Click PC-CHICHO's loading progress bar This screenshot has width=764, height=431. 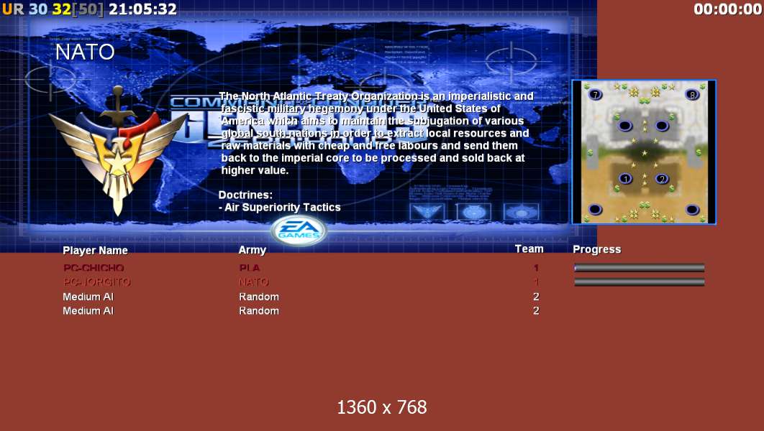pyautogui.click(x=640, y=267)
